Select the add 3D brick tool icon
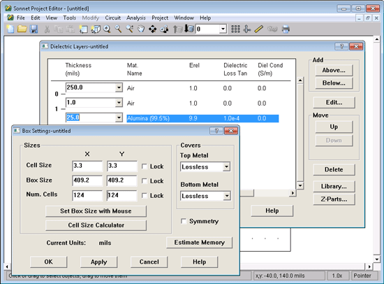The image size is (384, 284). coord(96,29)
